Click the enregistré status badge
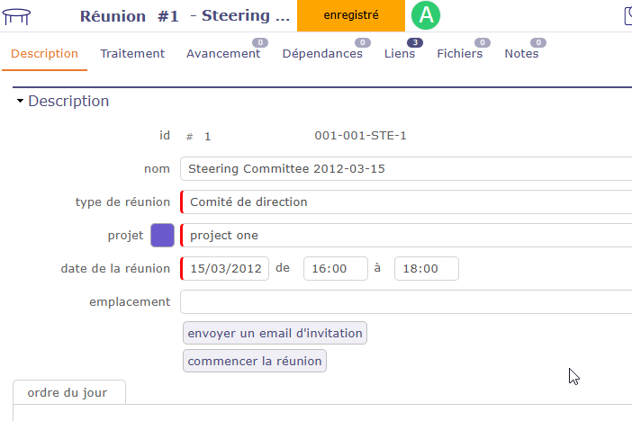Image resolution: width=632 pixels, height=421 pixels. (x=350, y=16)
